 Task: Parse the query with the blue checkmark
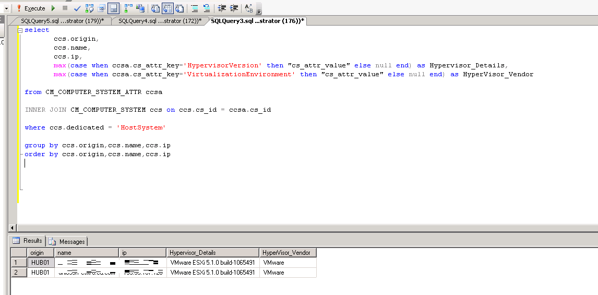[x=77, y=8]
